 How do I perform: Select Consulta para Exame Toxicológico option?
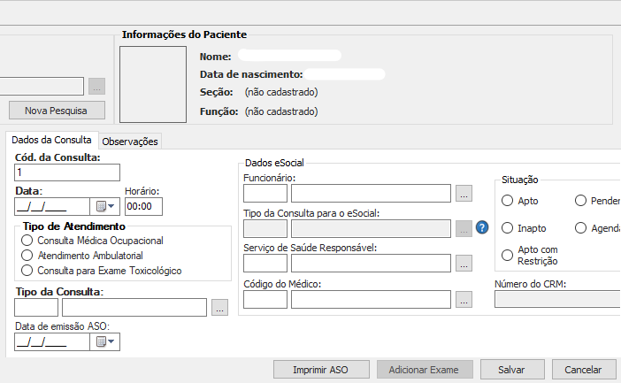pyautogui.click(x=28, y=271)
